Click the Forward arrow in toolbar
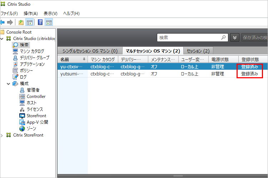268x178 pixels. pos(10,23)
